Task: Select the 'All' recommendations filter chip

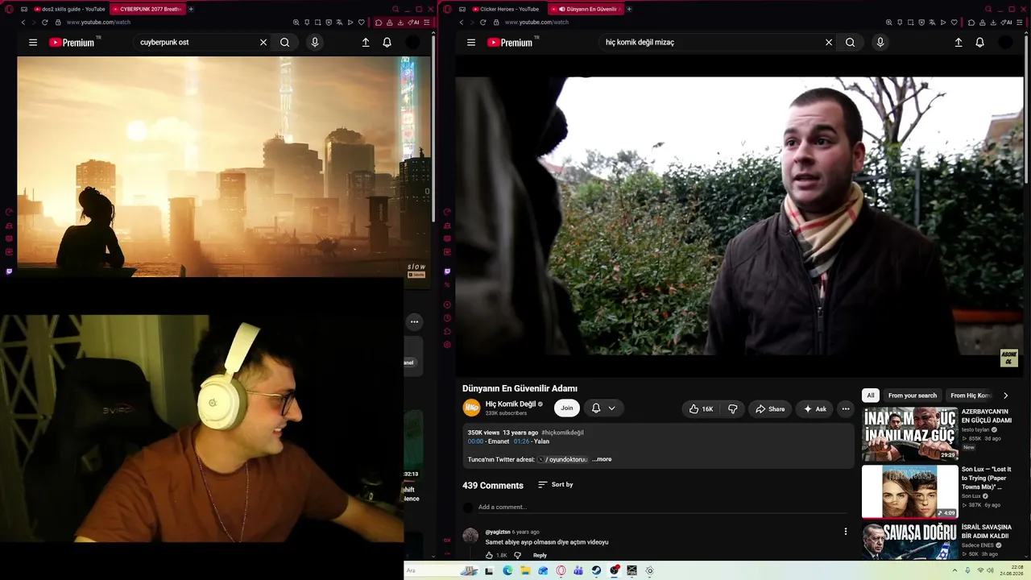Action: click(871, 396)
